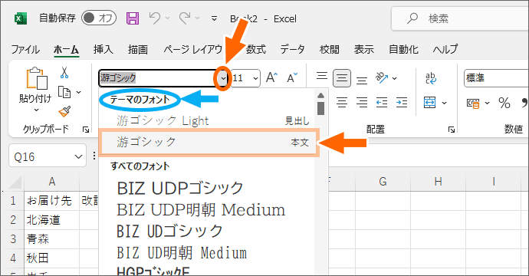Select column G header
Viewport: 529px width, 276px height.
tap(383, 182)
